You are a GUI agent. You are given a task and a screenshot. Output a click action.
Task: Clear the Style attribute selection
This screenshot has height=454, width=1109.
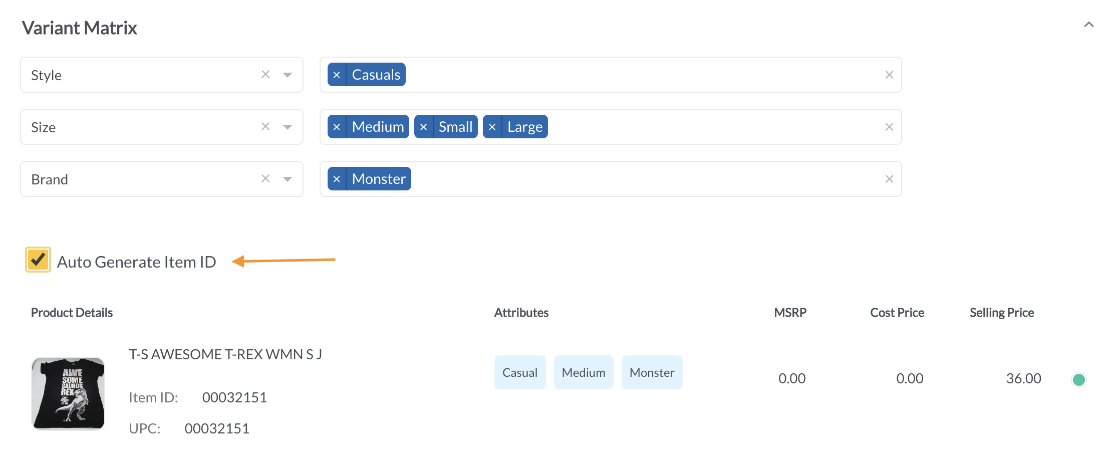coord(265,75)
